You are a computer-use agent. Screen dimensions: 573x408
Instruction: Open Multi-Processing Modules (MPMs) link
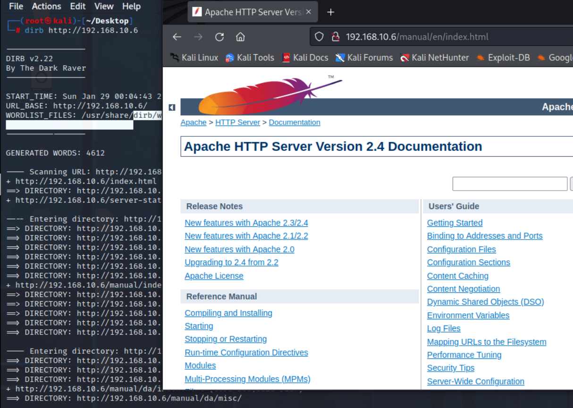(x=247, y=379)
